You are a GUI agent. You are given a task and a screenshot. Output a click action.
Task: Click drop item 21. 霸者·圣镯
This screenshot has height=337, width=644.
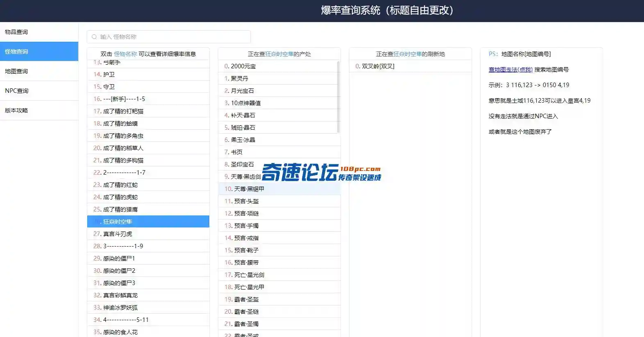pyautogui.click(x=279, y=324)
